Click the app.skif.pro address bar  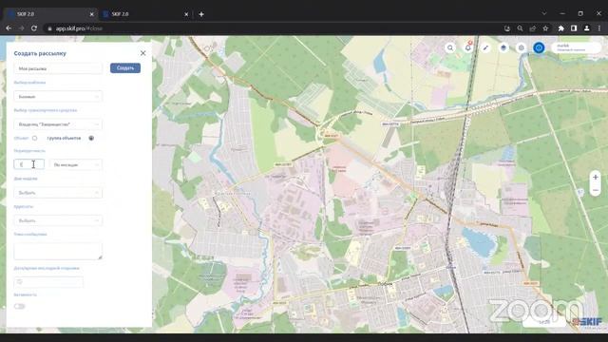point(272,28)
